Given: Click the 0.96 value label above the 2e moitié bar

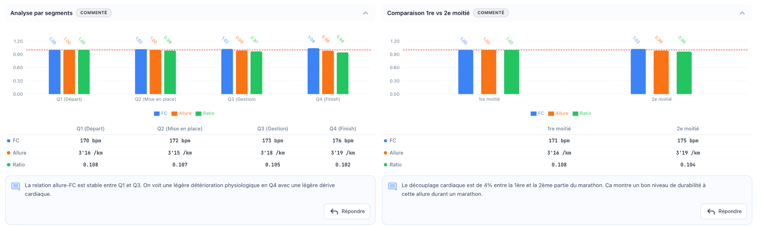Looking at the screenshot, I should [682, 40].
